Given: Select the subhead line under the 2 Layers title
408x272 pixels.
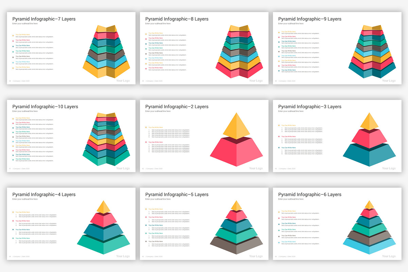Looking at the screenshot, I should (158, 112).
